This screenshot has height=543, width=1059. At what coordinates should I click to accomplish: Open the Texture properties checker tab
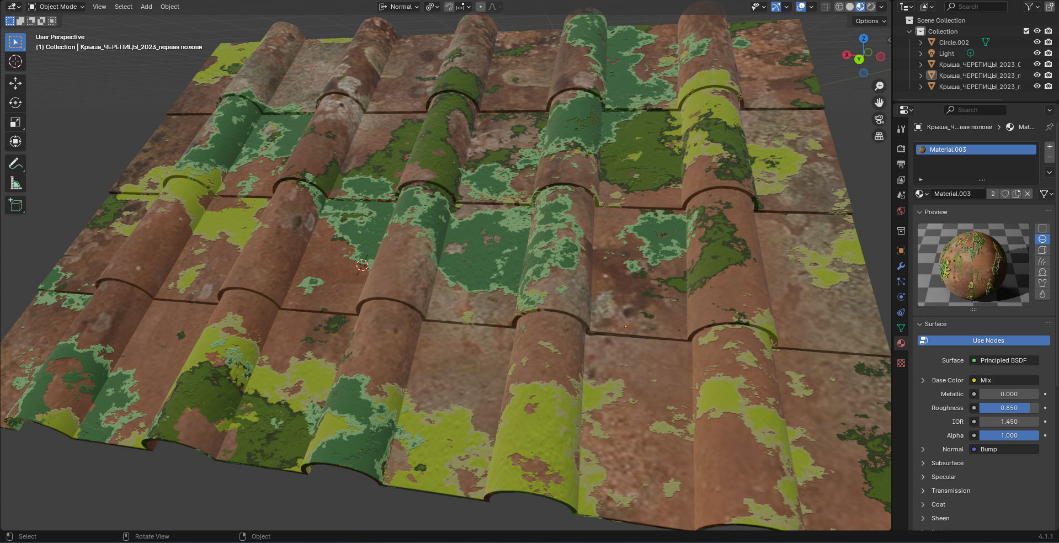pos(901,363)
